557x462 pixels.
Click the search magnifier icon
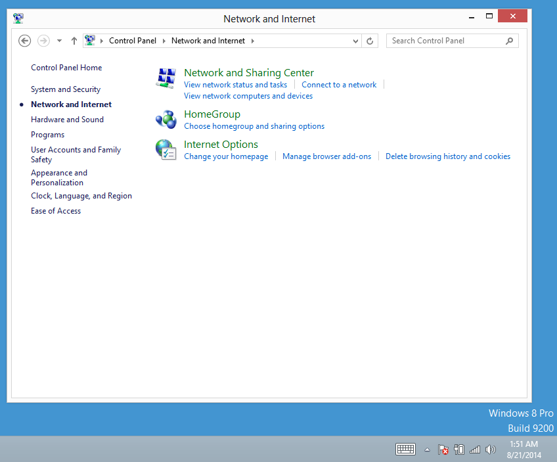[x=510, y=41]
